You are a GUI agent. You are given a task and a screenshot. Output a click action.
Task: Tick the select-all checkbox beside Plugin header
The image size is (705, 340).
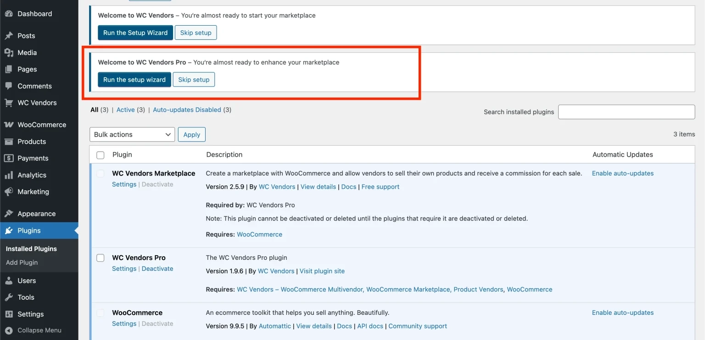(100, 155)
